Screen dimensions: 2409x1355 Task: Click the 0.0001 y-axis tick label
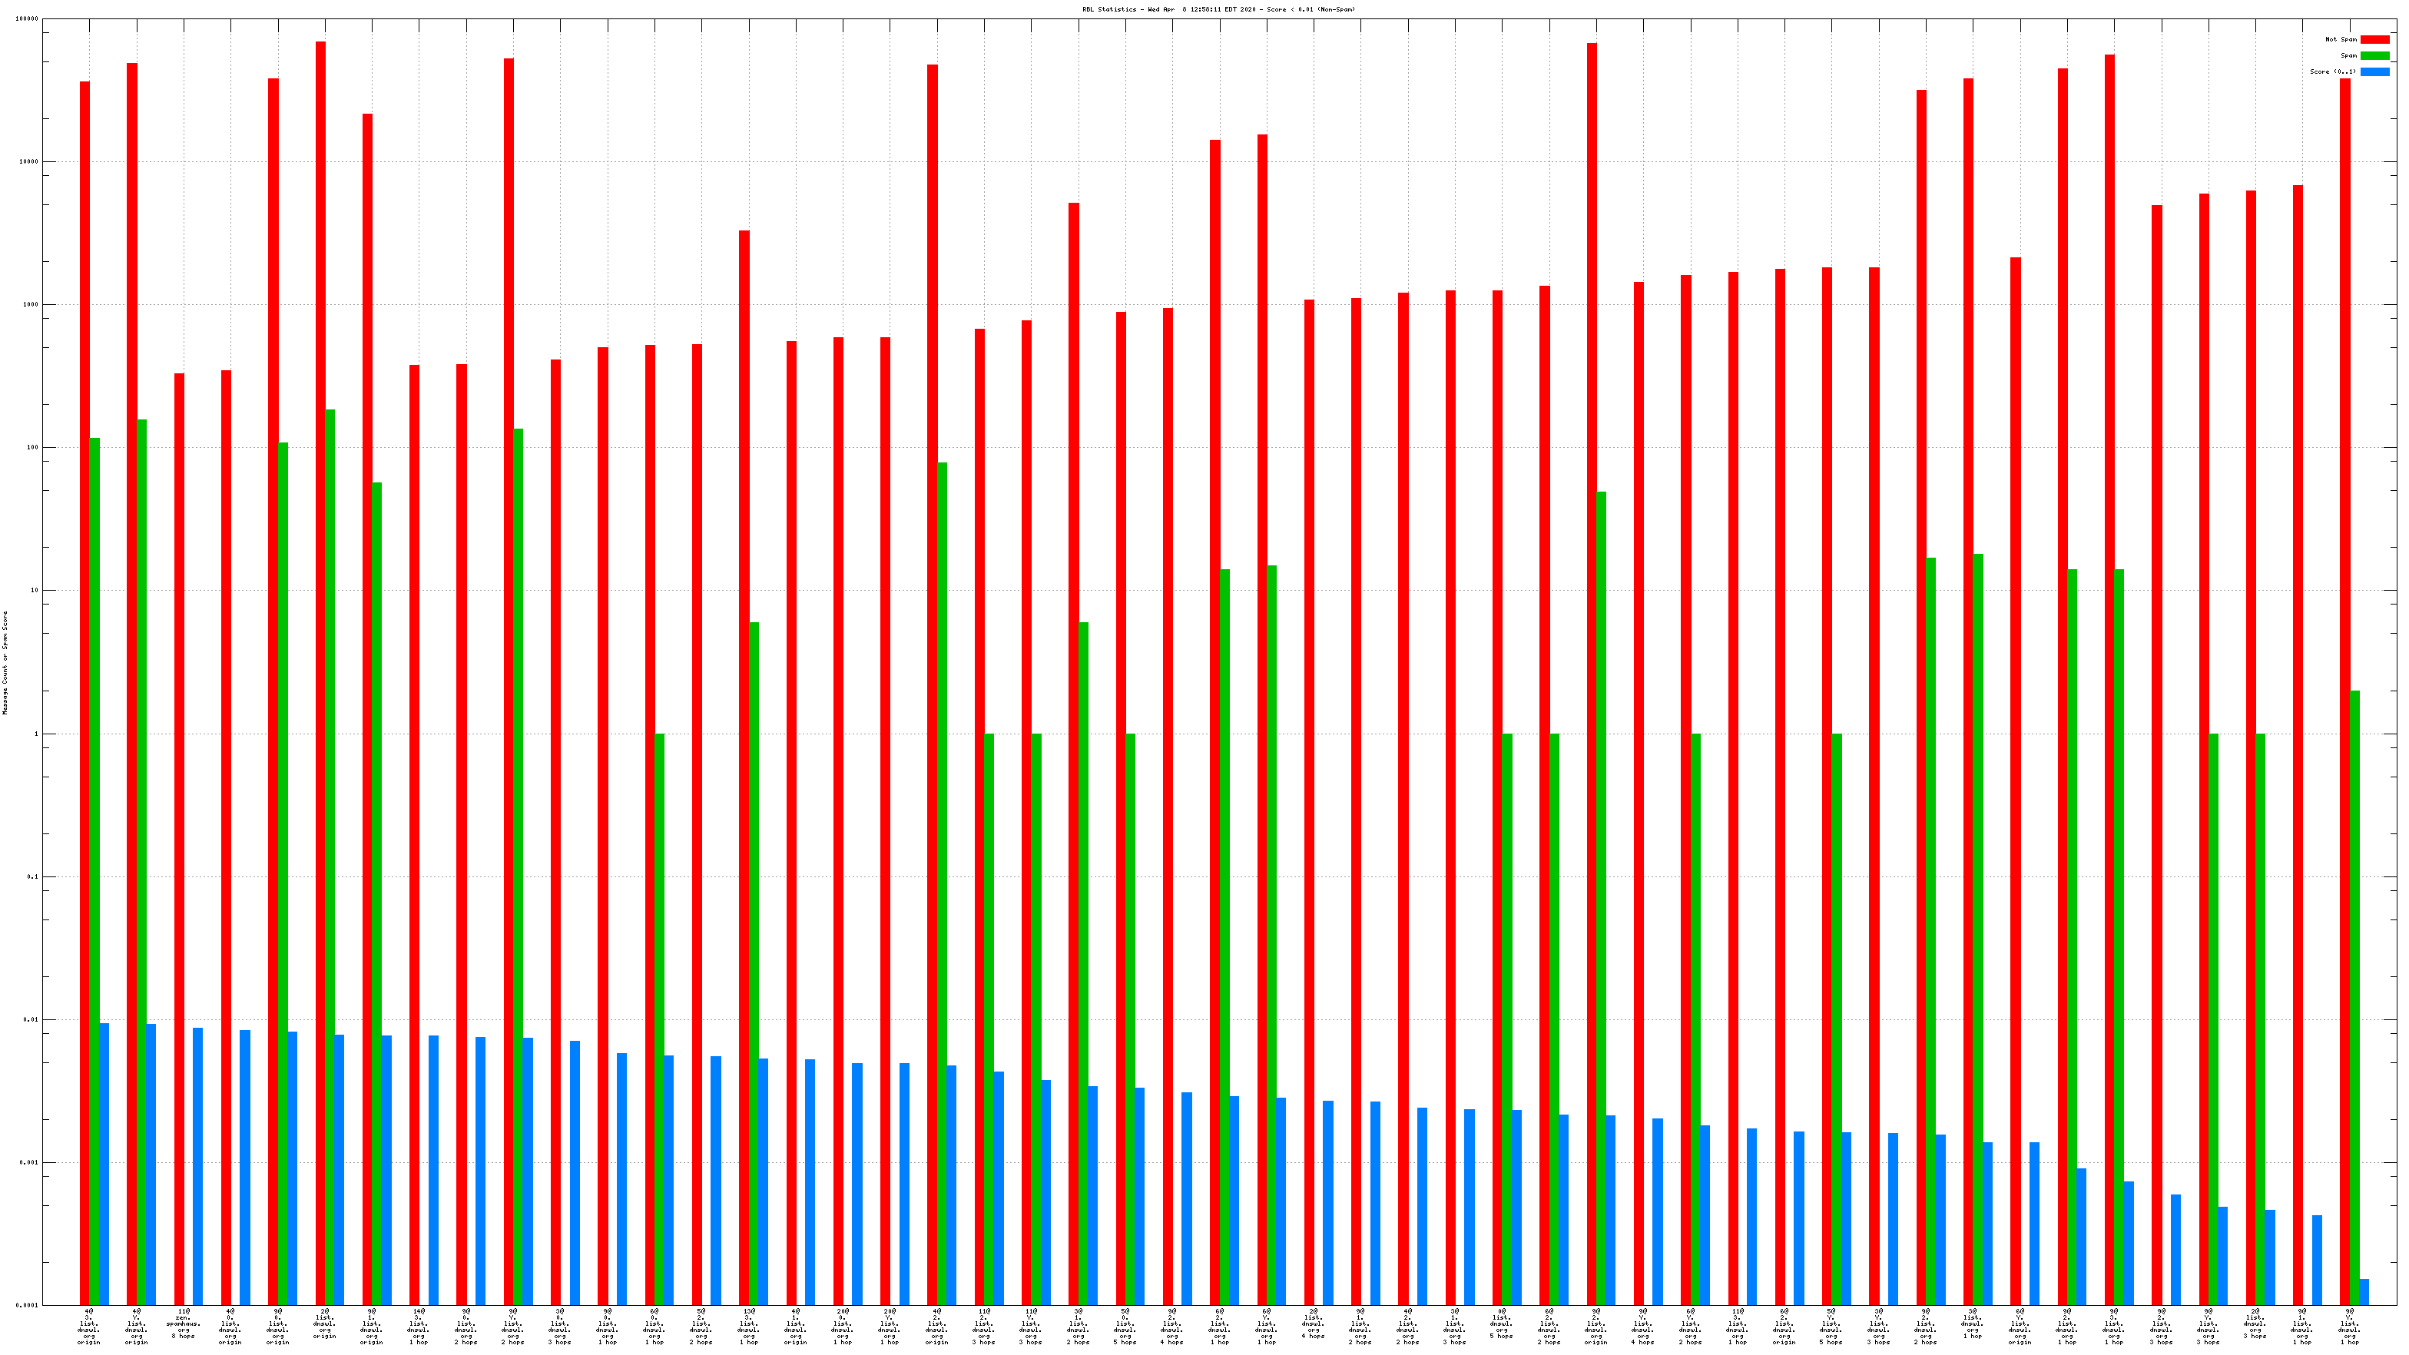point(27,1305)
